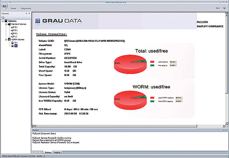The width and height of the screenshot is (229, 158).
Task: Click the GRAU DATA grid logo
Action: pyautogui.click(x=38, y=21)
